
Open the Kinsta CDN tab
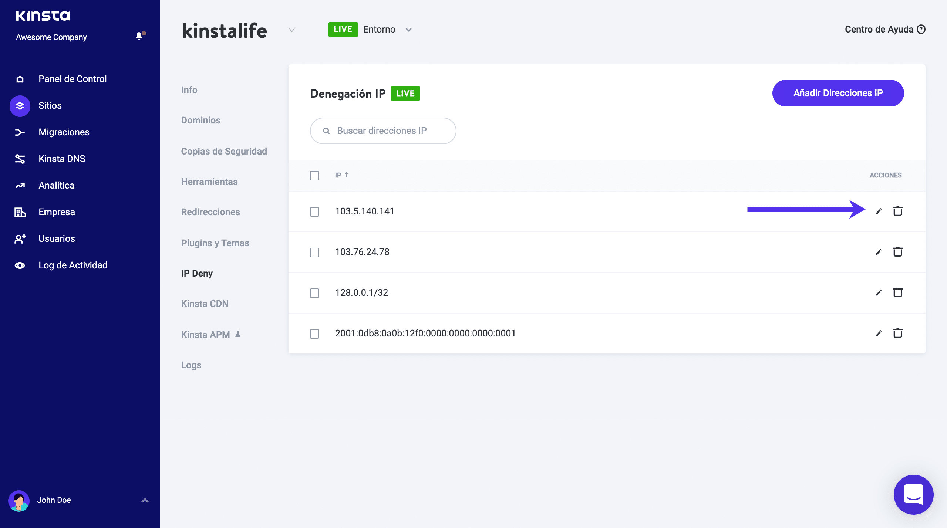(205, 304)
